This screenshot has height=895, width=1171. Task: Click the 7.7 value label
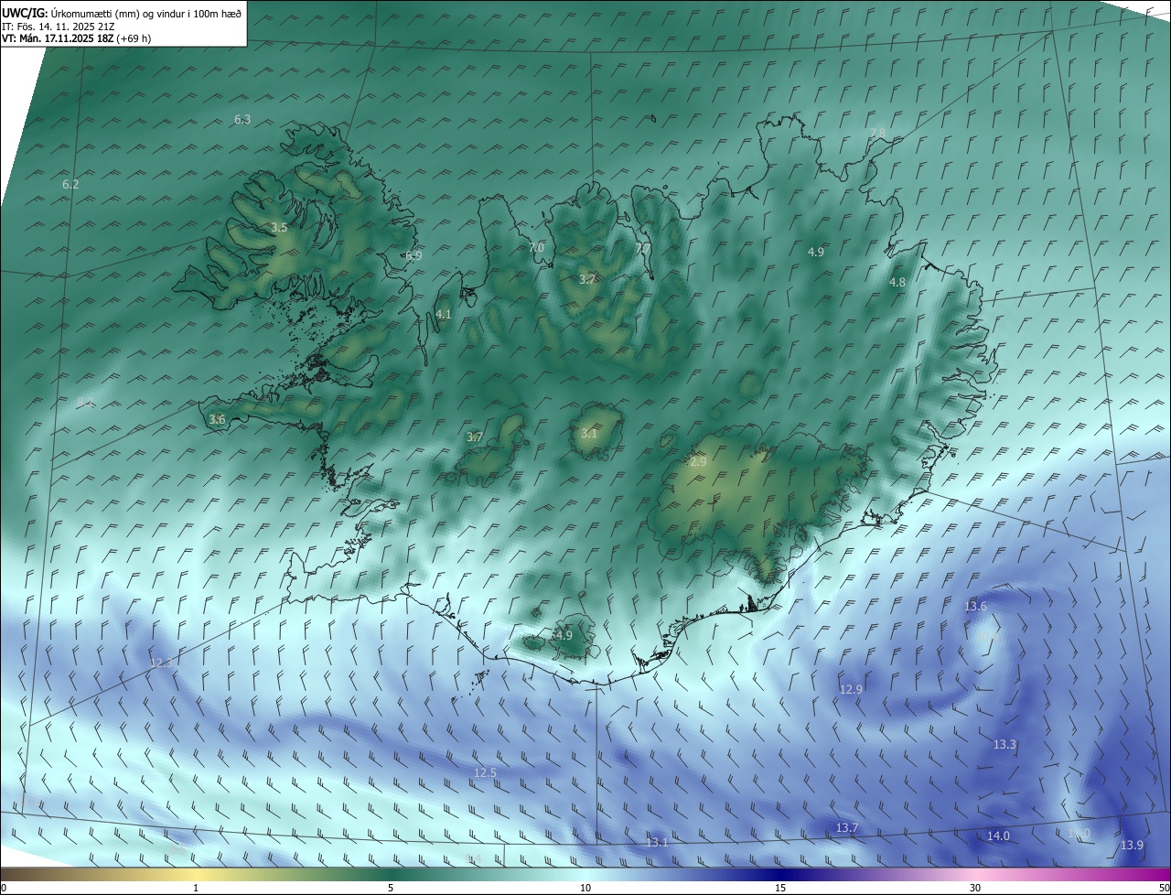643,248
